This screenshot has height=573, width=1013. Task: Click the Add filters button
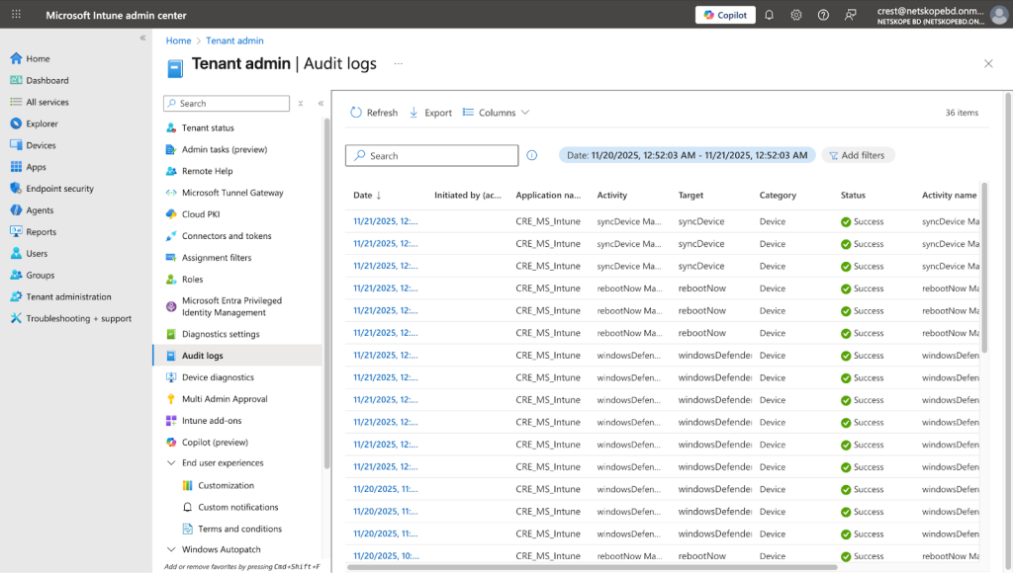(858, 155)
